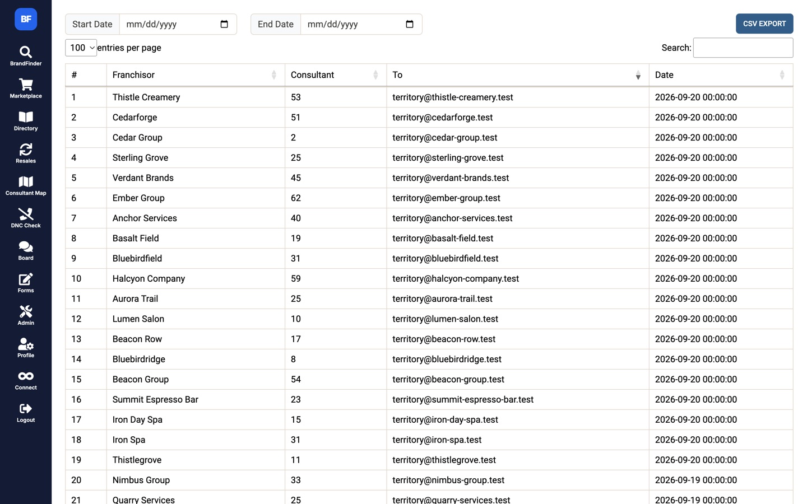This screenshot has width=807, height=504.
Task: Click Anchor Services franchisor cell
Action: pos(196,218)
